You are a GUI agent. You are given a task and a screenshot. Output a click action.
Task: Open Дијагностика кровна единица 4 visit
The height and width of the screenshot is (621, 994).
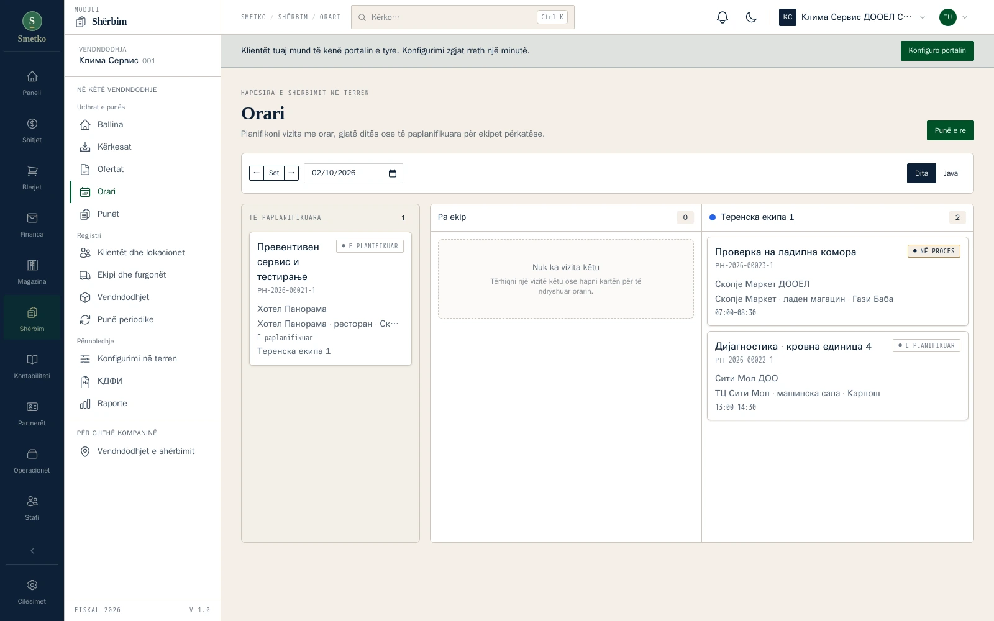click(837, 376)
